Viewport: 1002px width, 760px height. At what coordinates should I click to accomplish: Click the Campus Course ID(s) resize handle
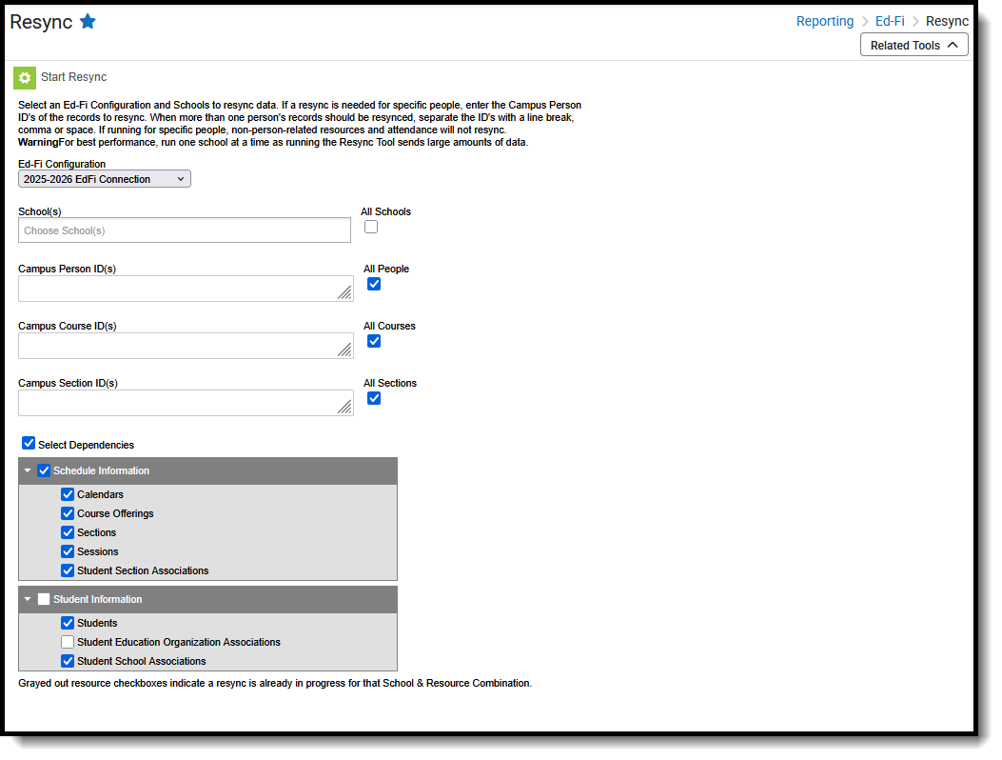pos(344,350)
